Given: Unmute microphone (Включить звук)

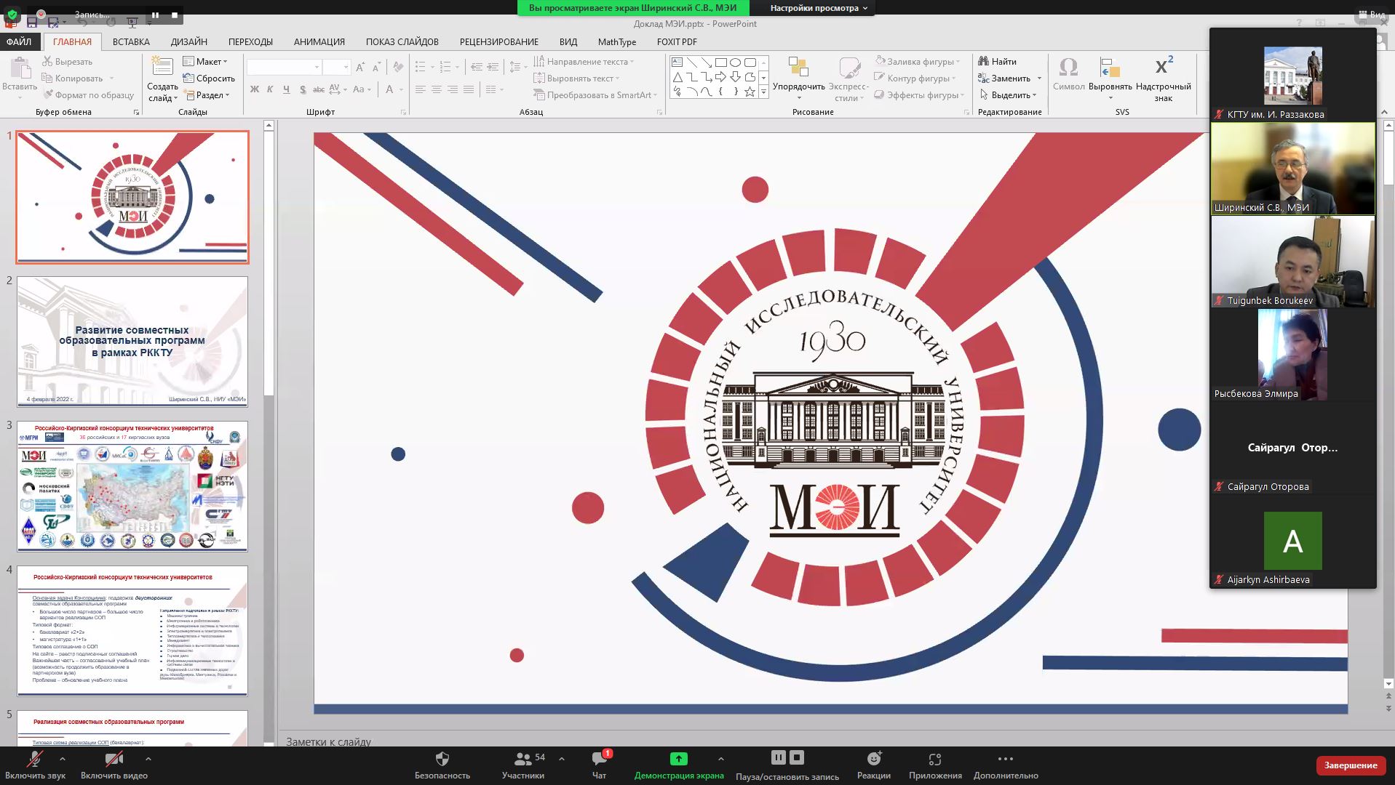Looking at the screenshot, I should tap(35, 765).
